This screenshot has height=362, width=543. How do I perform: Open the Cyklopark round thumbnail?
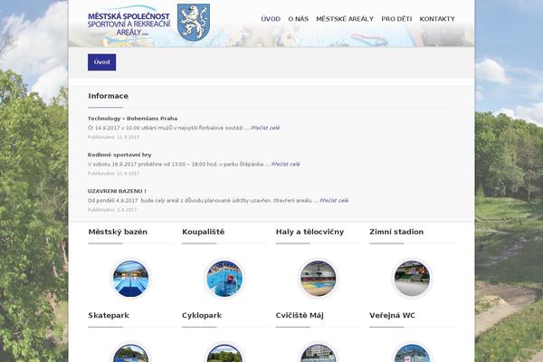224,353
